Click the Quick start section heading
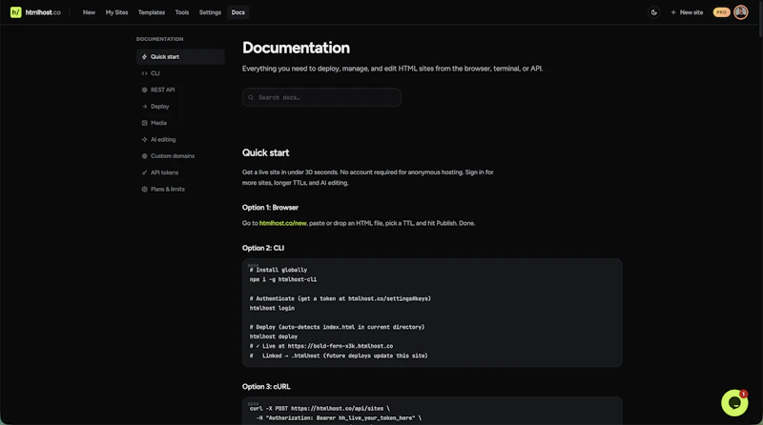This screenshot has width=763, height=425. pyautogui.click(x=266, y=152)
